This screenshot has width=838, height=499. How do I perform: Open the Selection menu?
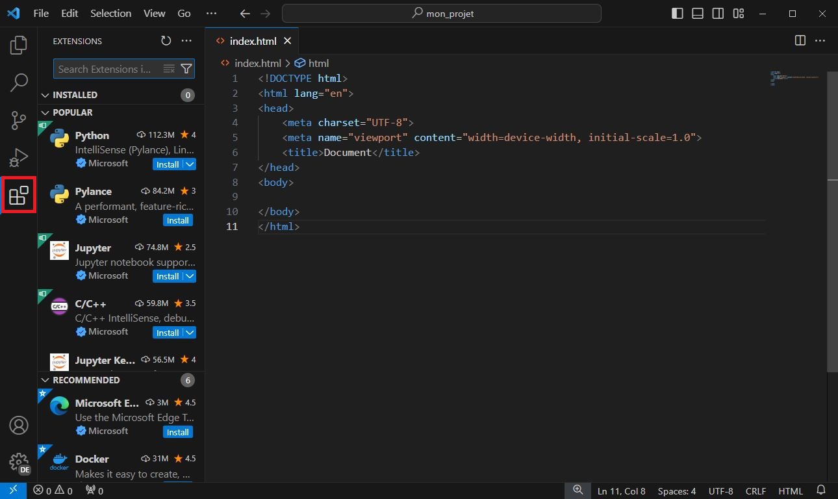tap(110, 14)
